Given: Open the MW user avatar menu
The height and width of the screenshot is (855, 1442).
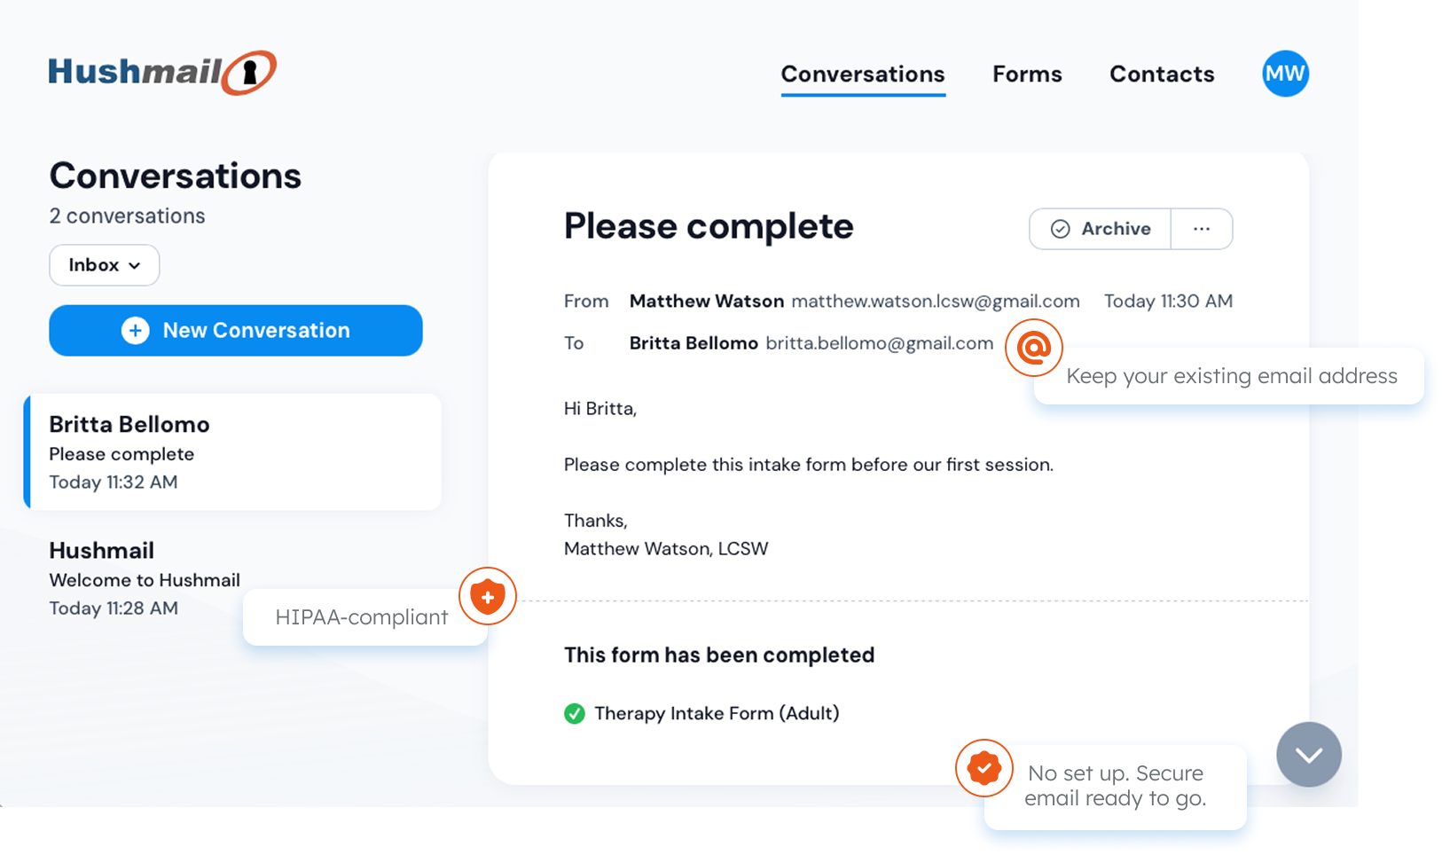Looking at the screenshot, I should [1285, 74].
